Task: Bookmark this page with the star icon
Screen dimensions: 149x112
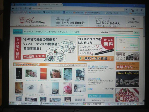Action: tap(30, 8)
